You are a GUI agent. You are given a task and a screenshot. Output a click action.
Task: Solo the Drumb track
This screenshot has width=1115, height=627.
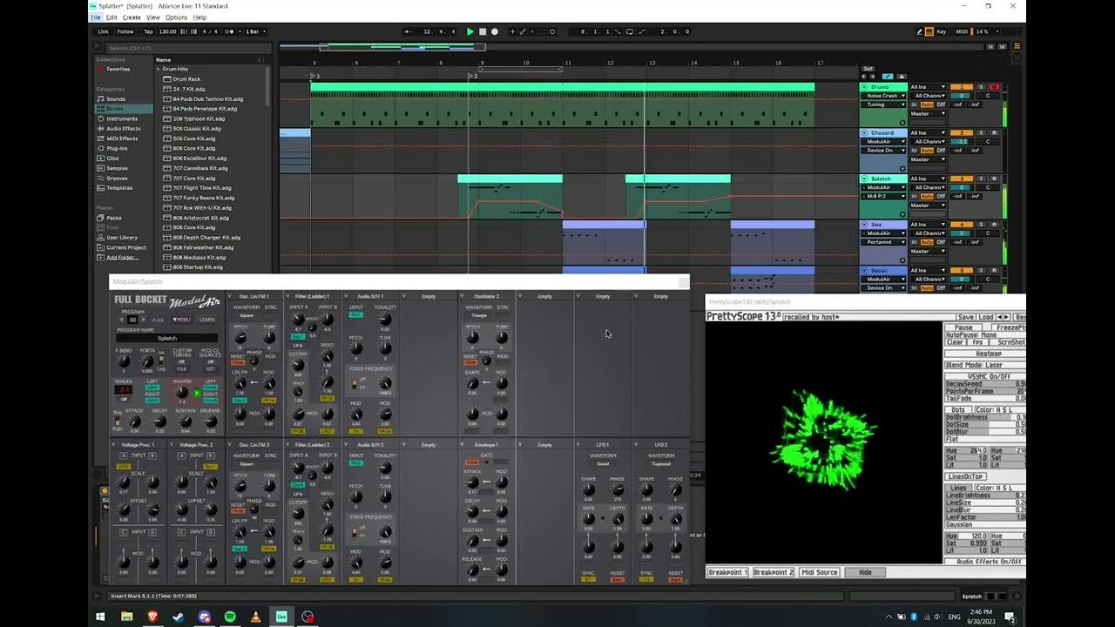coord(981,87)
